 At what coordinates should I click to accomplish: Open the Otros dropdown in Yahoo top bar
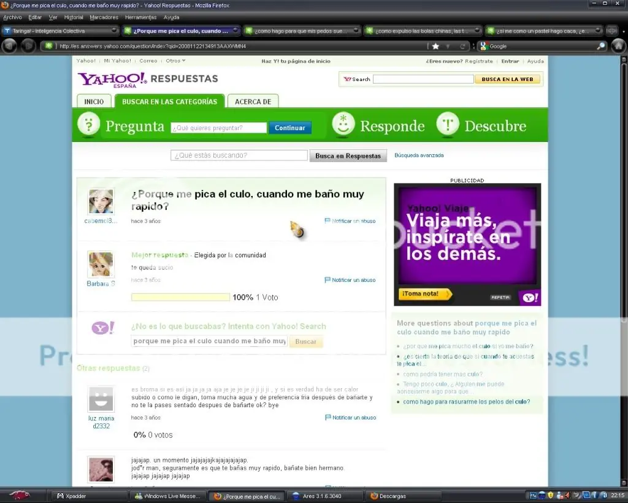click(175, 61)
